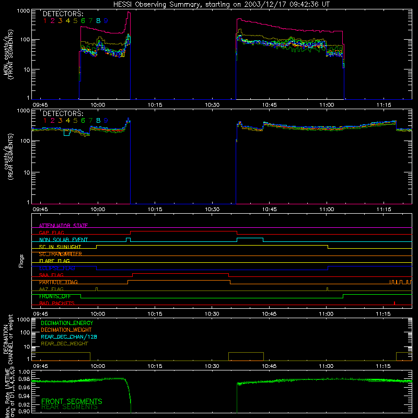Screen dimensions: 418x418
Task: Select the SAA_FLAG label
Action: pyautogui.click(x=51, y=275)
